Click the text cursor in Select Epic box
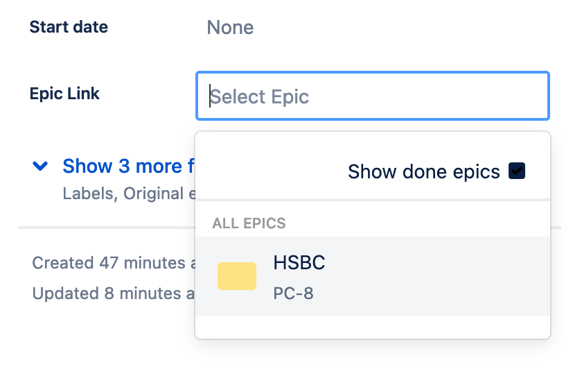The width and height of the screenshot is (582, 365). 210,96
